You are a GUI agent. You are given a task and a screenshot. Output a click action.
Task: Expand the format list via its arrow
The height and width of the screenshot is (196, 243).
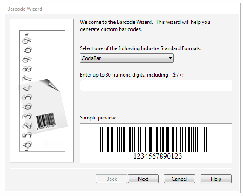click(x=170, y=58)
